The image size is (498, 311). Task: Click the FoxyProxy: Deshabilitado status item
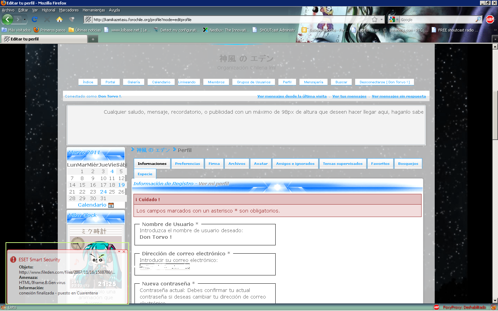tap(464, 307)
